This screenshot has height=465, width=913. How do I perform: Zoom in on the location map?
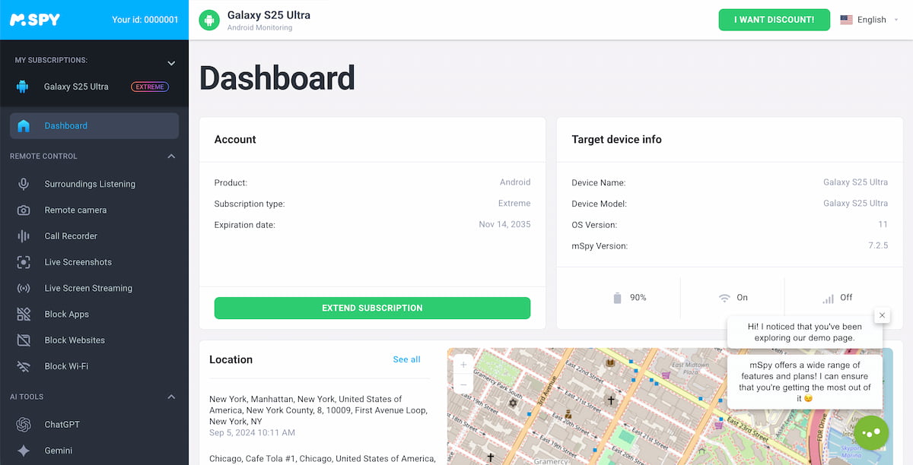(464, 365)
